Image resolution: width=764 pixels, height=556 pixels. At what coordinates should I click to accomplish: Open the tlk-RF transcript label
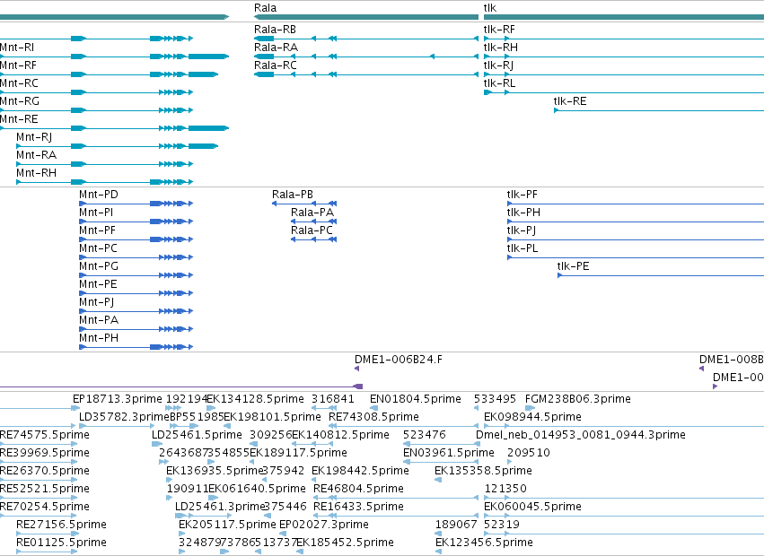point(499,30)
